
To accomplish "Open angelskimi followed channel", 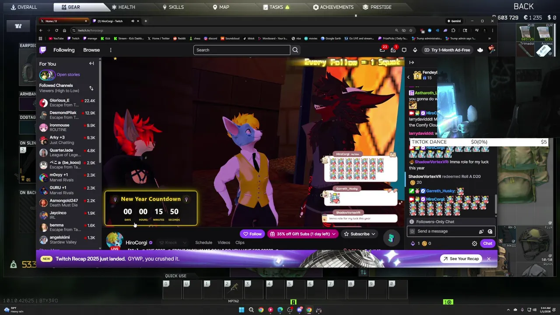I will pyautogui.click(x=67, y=240).
